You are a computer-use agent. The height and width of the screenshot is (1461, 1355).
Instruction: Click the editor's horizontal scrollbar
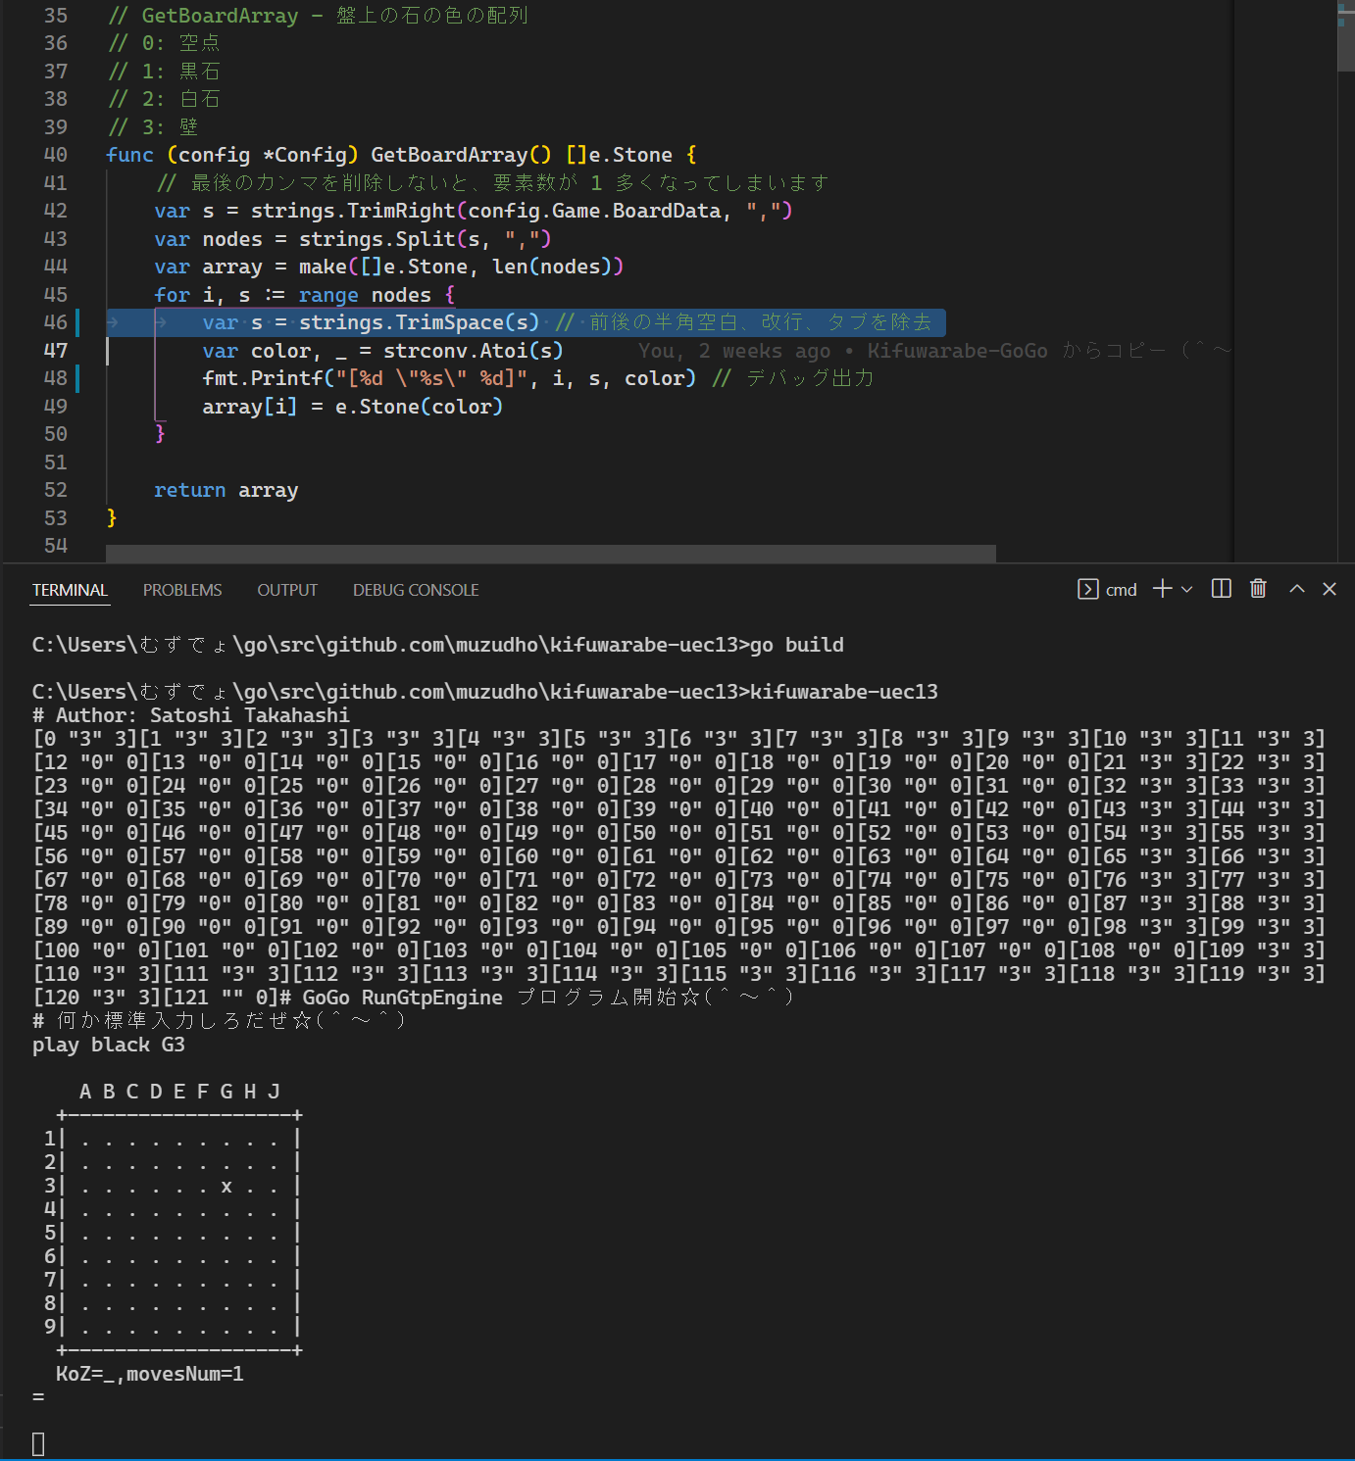550,554
